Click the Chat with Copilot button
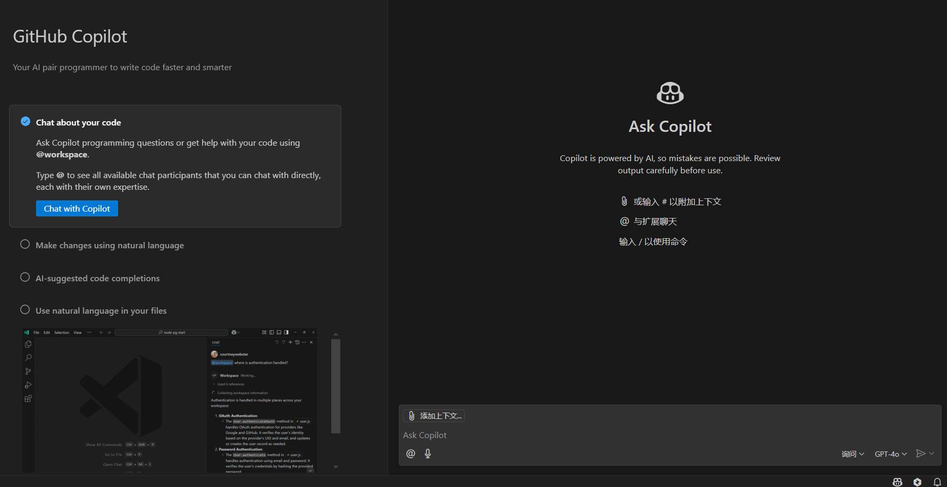Screen dimensions: 947x487 [x=77, y=208]
